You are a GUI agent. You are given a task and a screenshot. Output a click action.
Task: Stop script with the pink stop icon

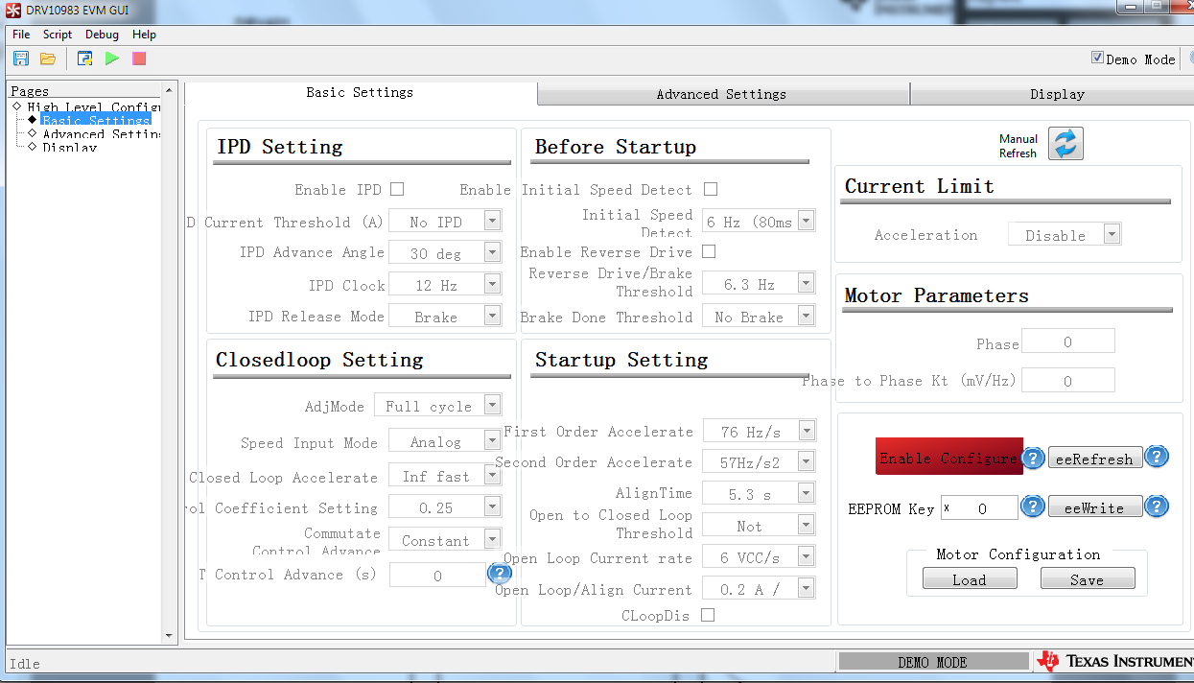point(139,59)
